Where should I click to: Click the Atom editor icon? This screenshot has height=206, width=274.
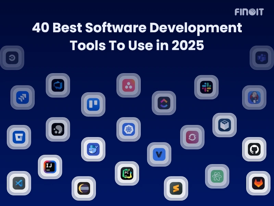tap(217, 176)
